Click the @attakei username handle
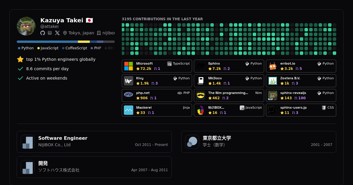Viewport: 353px width, 185px height. [49, 26]
